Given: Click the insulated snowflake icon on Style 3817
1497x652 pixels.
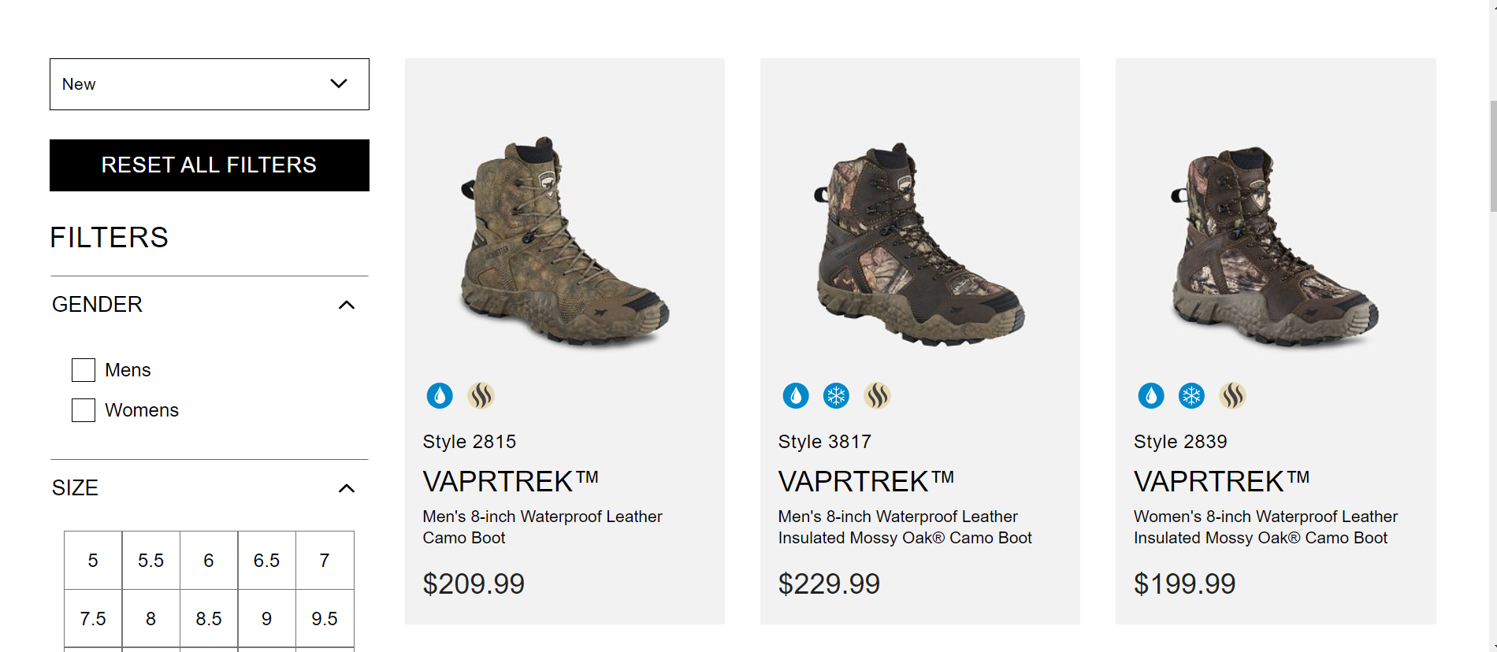Looking at the screenshot, I should (x=838, y=396).
